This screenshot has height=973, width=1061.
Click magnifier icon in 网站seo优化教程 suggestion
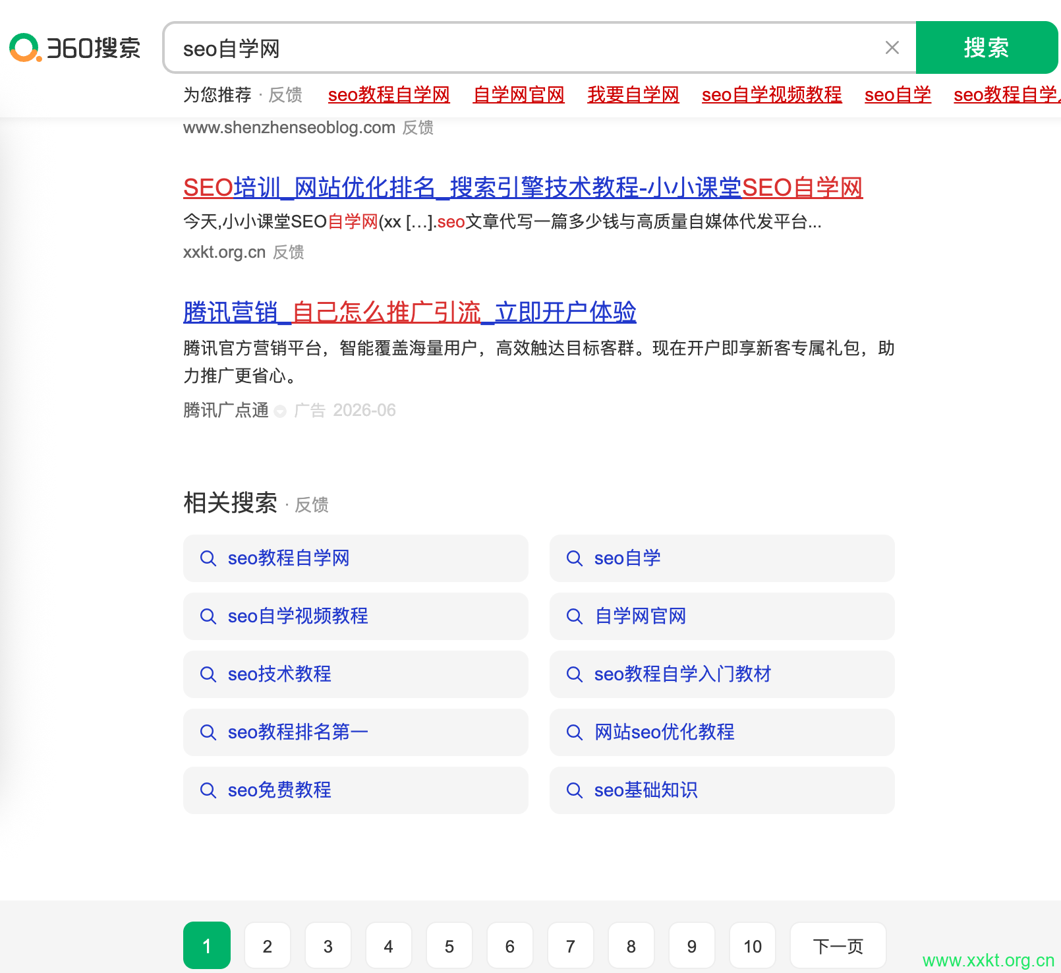[575, 732]
